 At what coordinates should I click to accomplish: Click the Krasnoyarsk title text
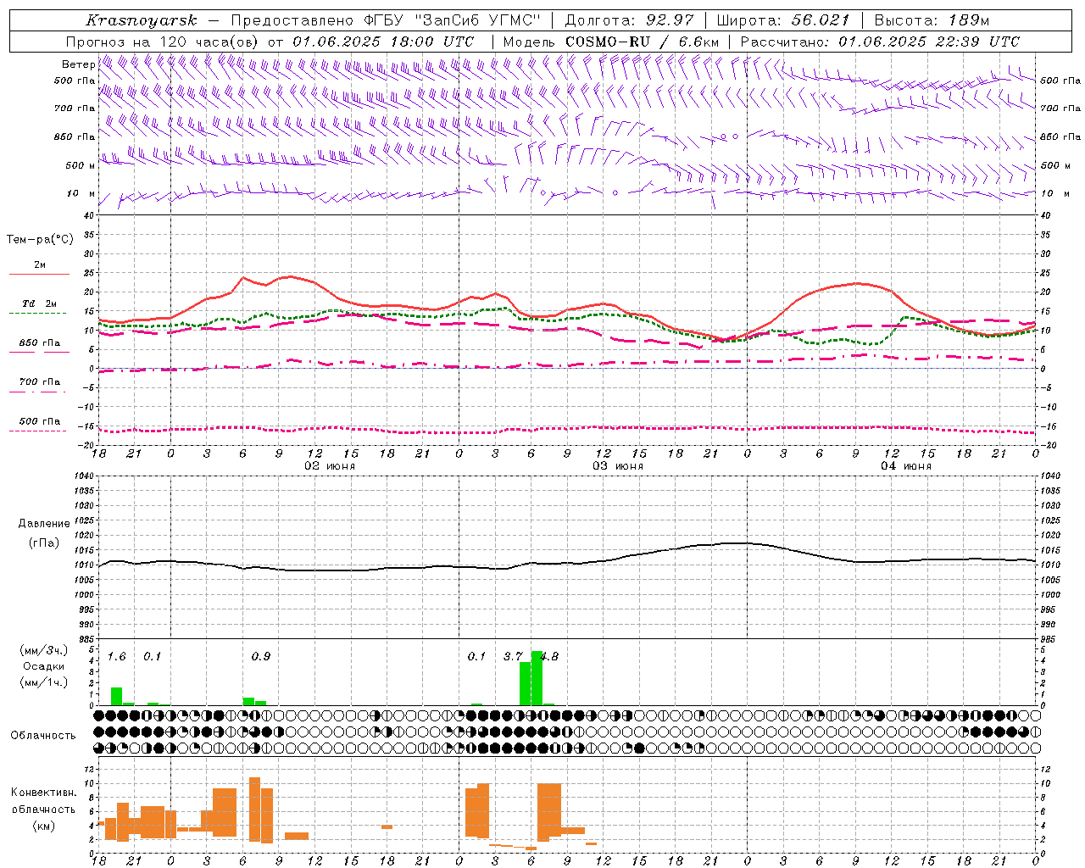(x=142, y=20)
